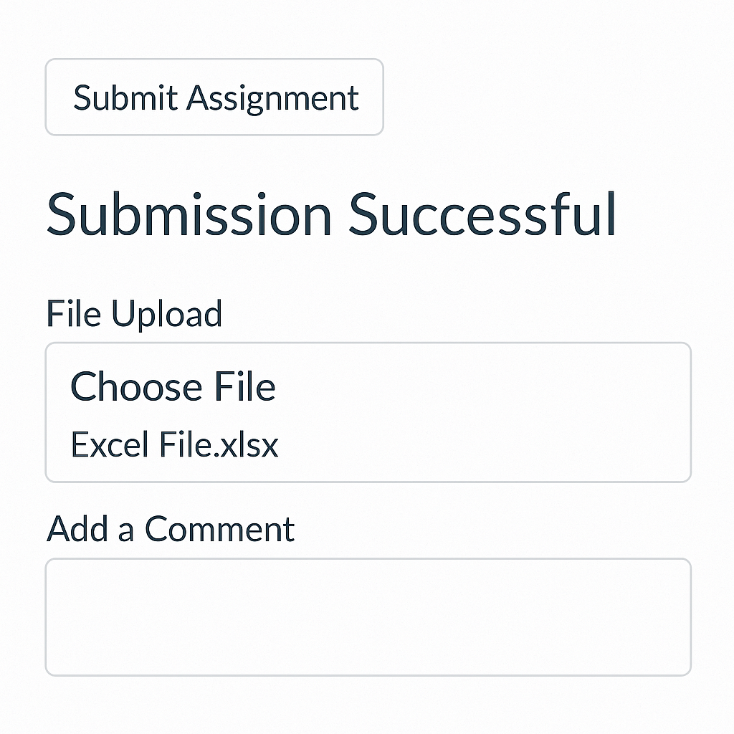Click the word "Successful" in the heading
Viewport: 734px width, 734px height.
tap(482, 214)
